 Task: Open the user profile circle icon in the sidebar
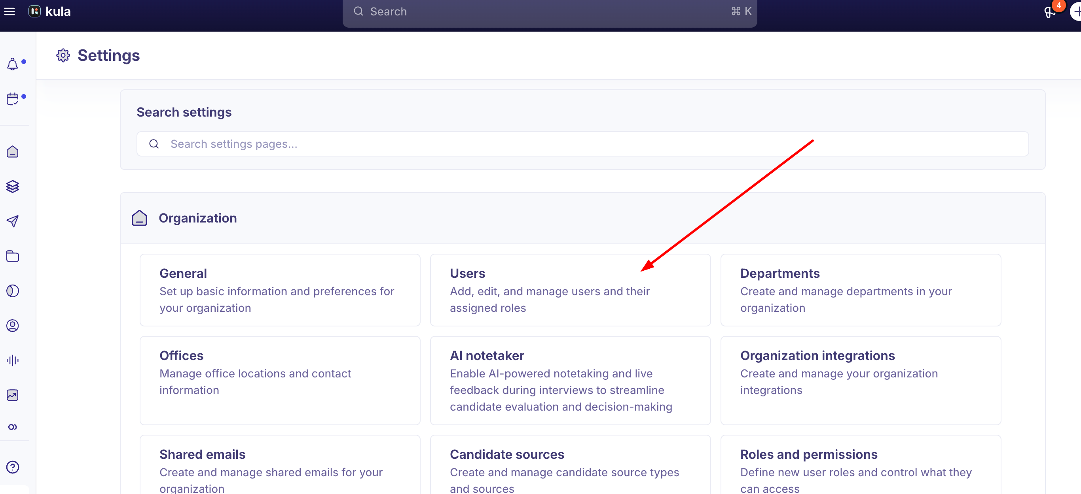click(x=13, y=326)
